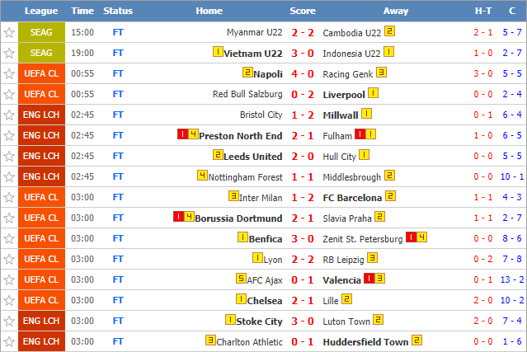Click red card icon next to Borussia Dortmund
The width and height of the screenshot is (527, 352).
[178, 217]
